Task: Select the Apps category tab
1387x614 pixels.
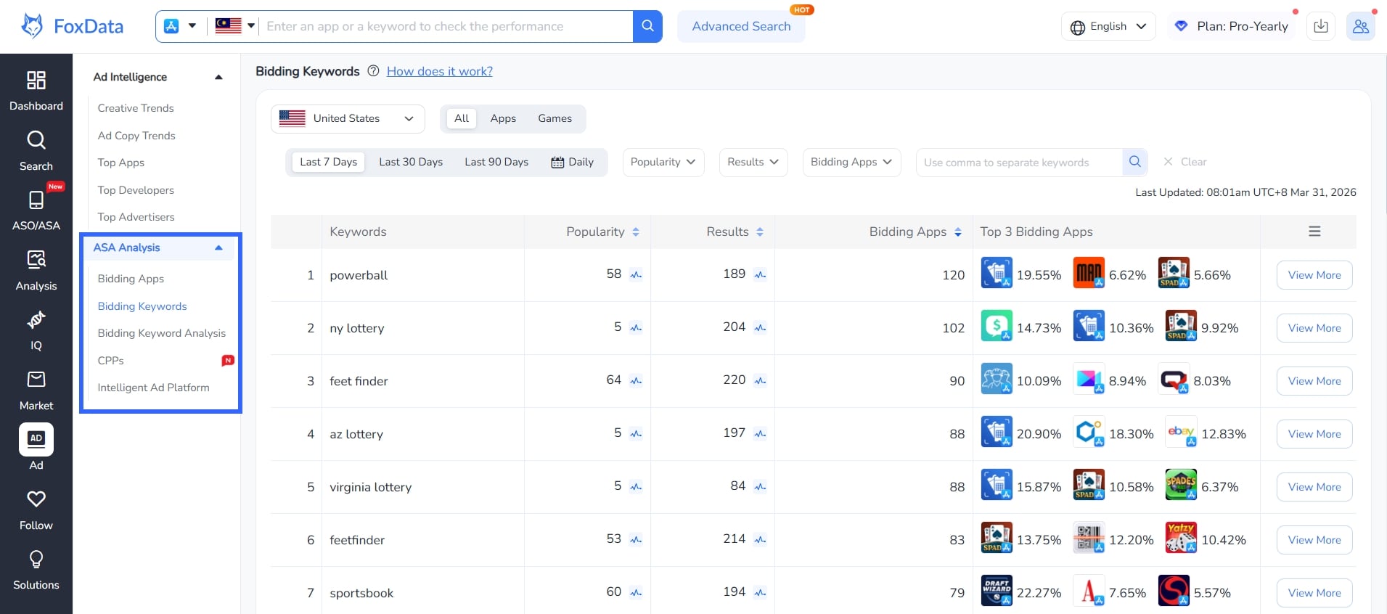Action: coord(503,118)
